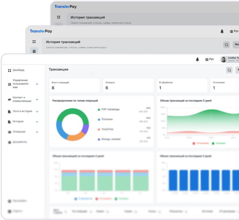Toggle the red legend entry under area chart
Viewport: 239px width, 220px height.
[x=201, y=143]
